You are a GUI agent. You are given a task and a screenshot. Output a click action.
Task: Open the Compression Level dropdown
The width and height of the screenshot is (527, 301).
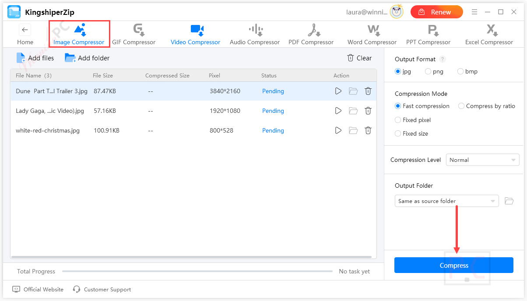pos(482,160)
